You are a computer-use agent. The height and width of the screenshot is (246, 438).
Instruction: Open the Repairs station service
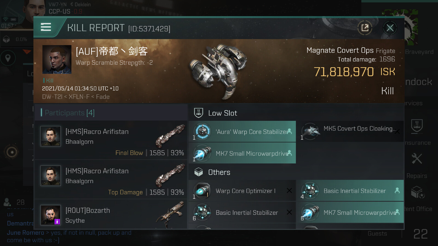[417, 164]
